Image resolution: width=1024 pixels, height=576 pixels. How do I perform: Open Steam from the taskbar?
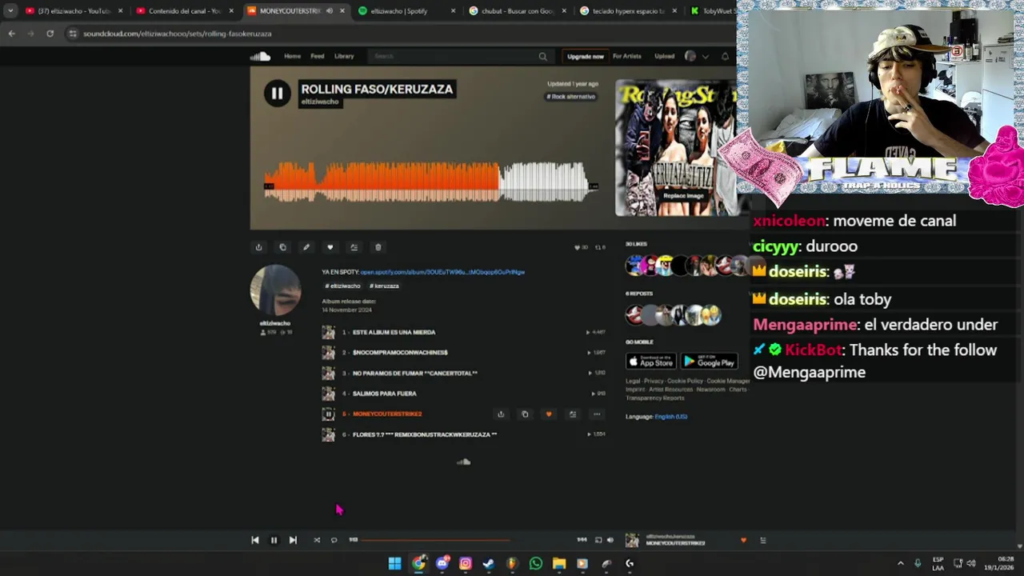coord(489,563)
